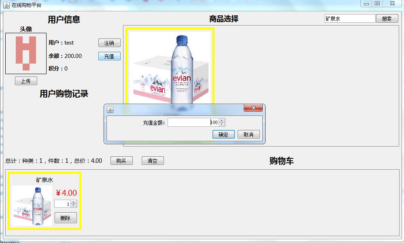
Task: Confirm recharge with 确定 button
Action: point(223,134)
